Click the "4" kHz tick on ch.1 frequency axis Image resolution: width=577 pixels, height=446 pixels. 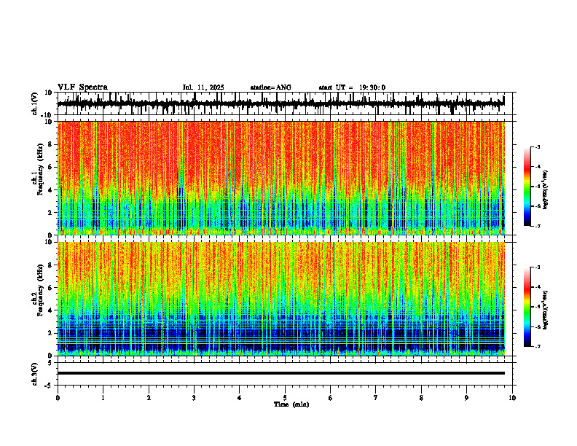(50, 190)
